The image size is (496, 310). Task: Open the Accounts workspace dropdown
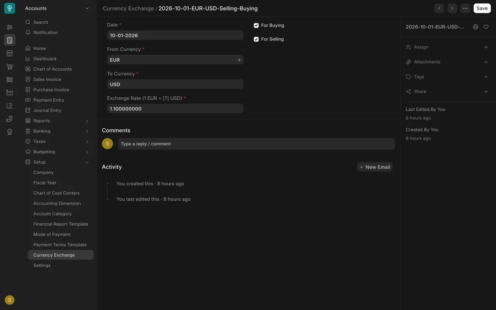(x=57, y=8)
